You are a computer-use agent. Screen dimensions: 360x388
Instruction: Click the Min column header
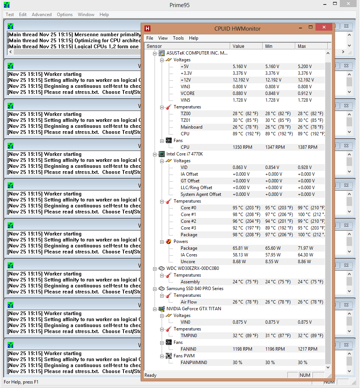(x=279, y=46)
